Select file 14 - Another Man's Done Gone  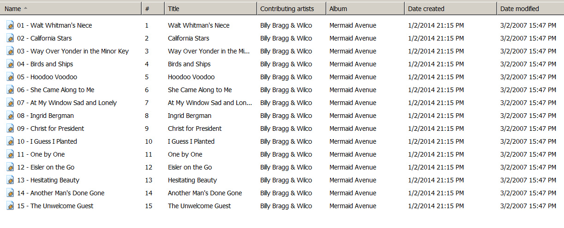61,193
